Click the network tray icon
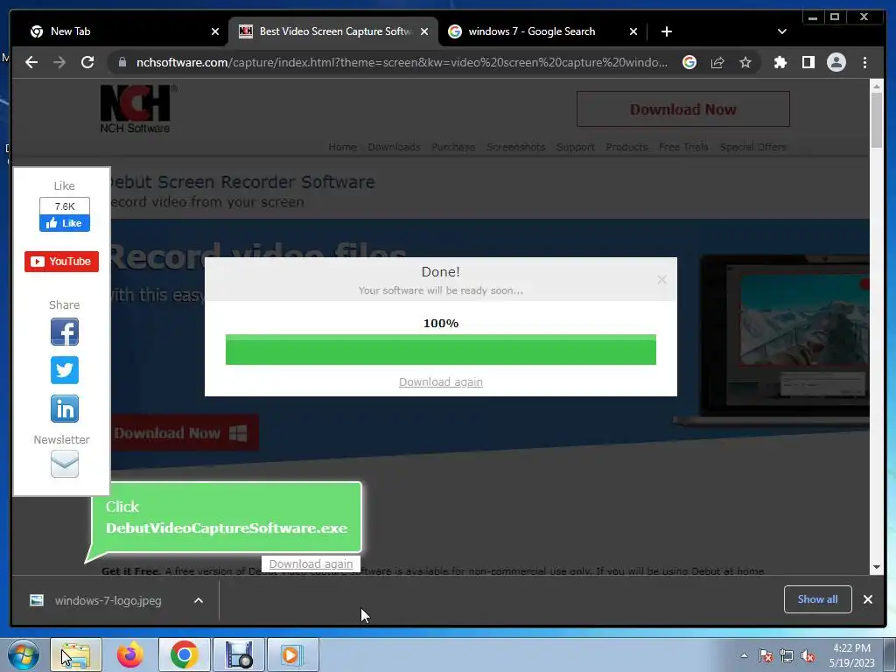This screenshot has width=896, height=672. tap(787, 655)
